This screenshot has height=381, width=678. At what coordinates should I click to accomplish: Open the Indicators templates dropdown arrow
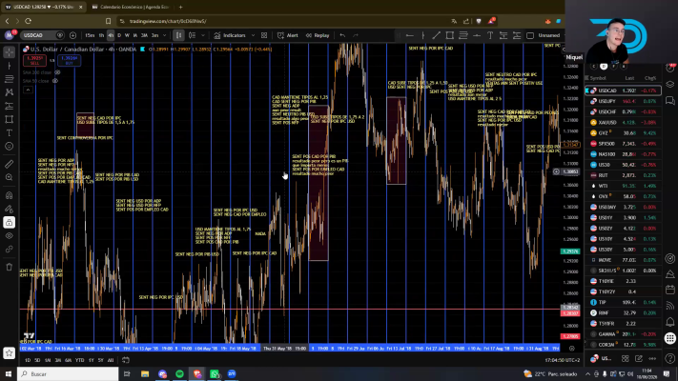coord(253,35)
